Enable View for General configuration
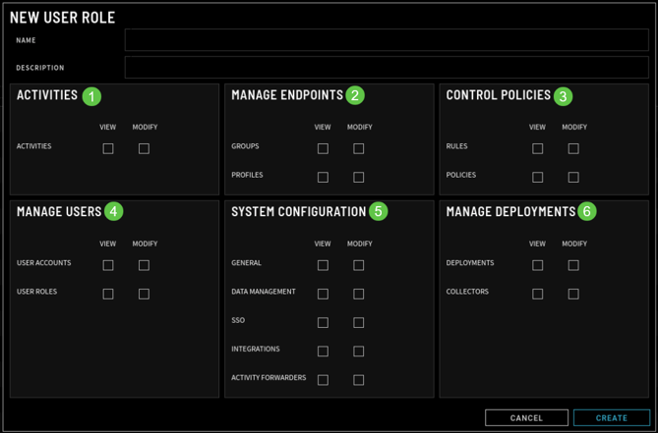The image size is (658, 433). click(x=323, y=265)
